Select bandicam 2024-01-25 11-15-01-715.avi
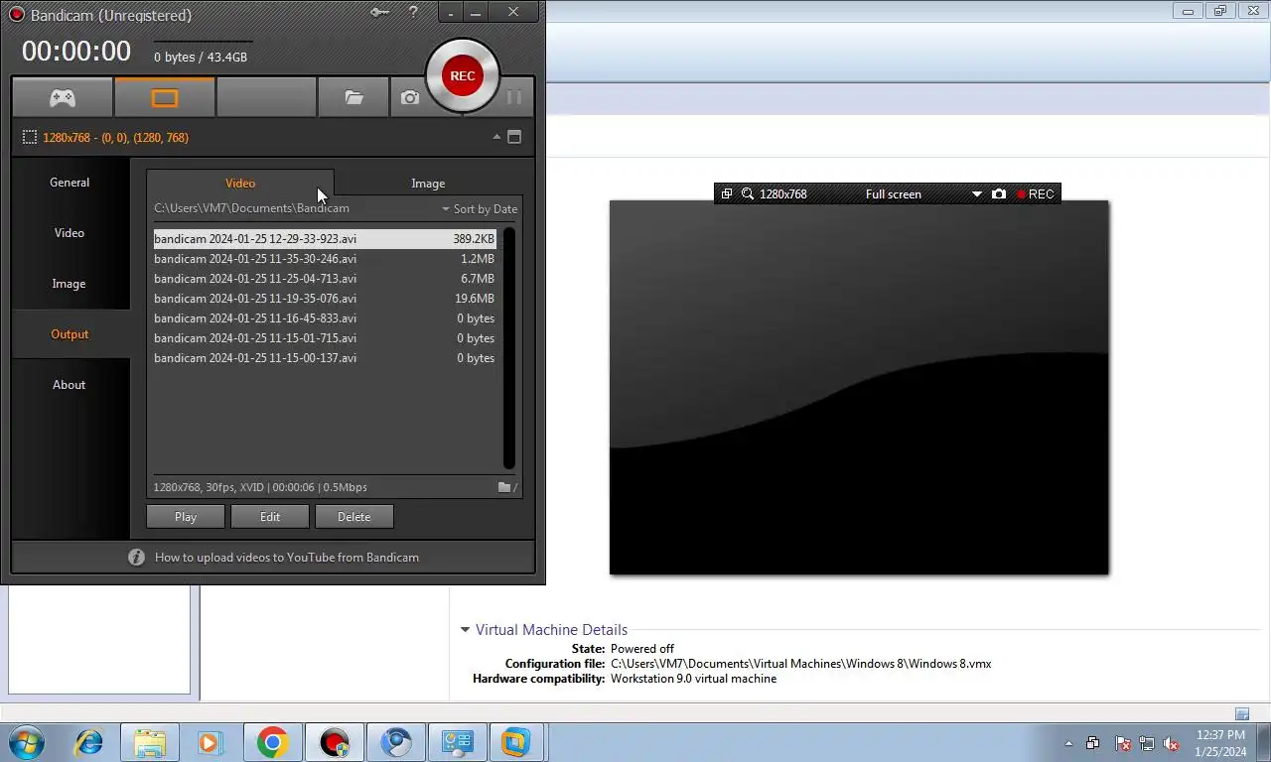Image resolution: width=1271 pixels, height=762 pixels. tap(325, 338)
